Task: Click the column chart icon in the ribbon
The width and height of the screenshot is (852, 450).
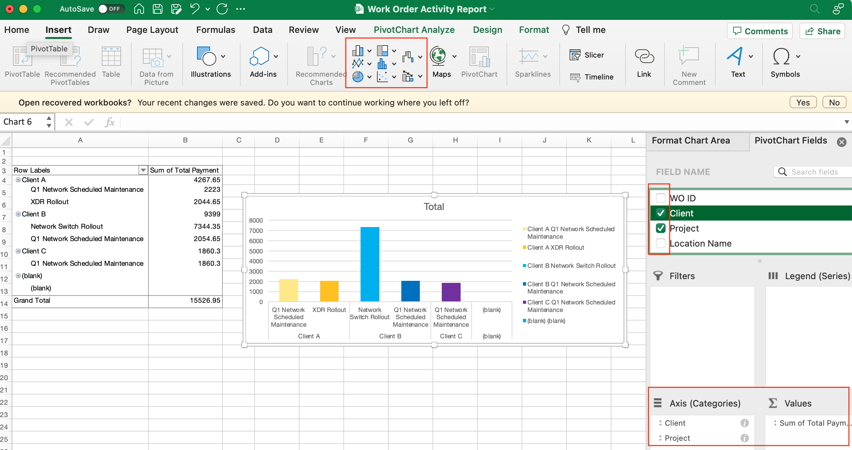Action: click(x=357, y=51)
